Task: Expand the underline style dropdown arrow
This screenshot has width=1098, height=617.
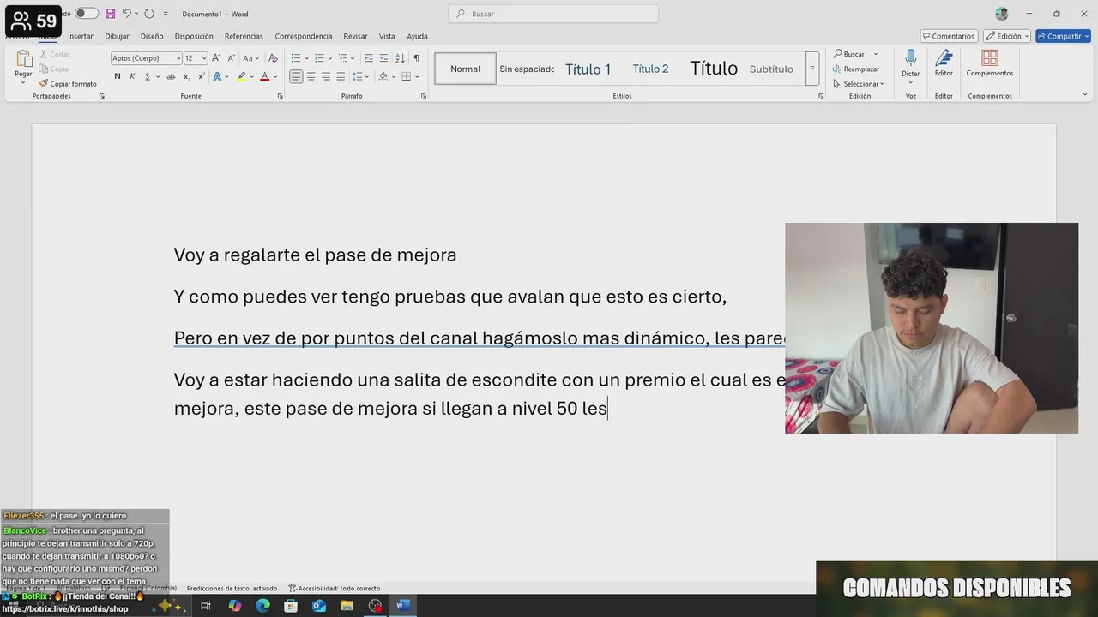Action: pos(157,77)
